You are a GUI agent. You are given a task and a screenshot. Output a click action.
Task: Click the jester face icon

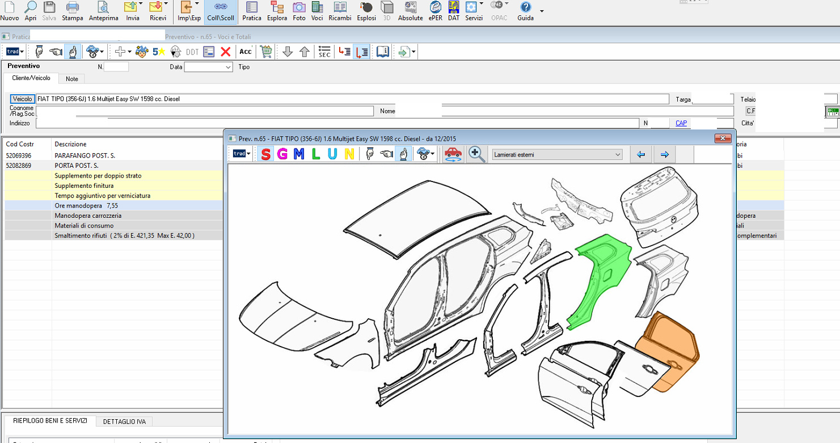coord(142,52)
